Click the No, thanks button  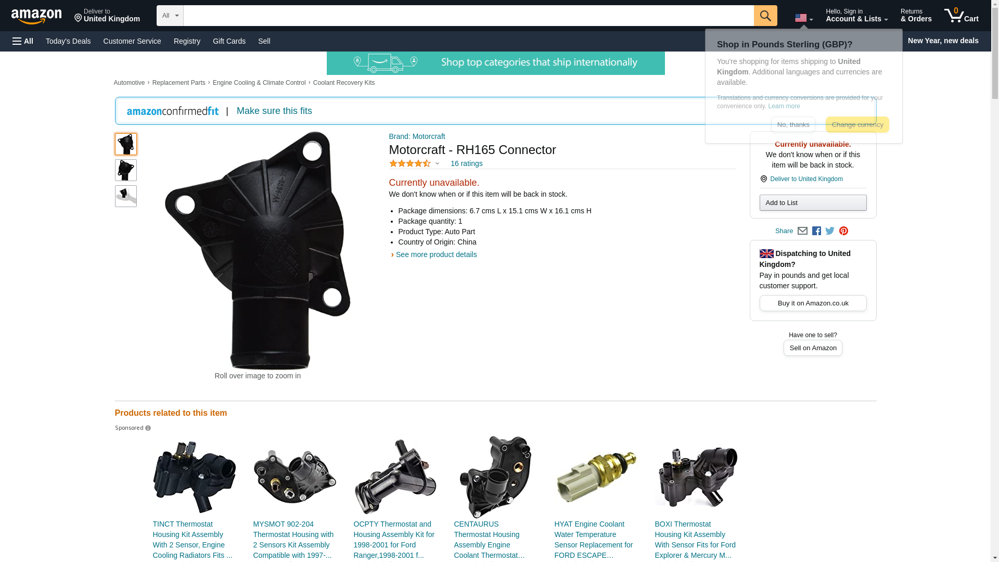[x=793, y=125]
